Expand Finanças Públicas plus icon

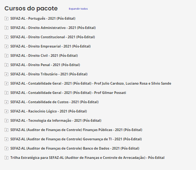tap(6, 130)
